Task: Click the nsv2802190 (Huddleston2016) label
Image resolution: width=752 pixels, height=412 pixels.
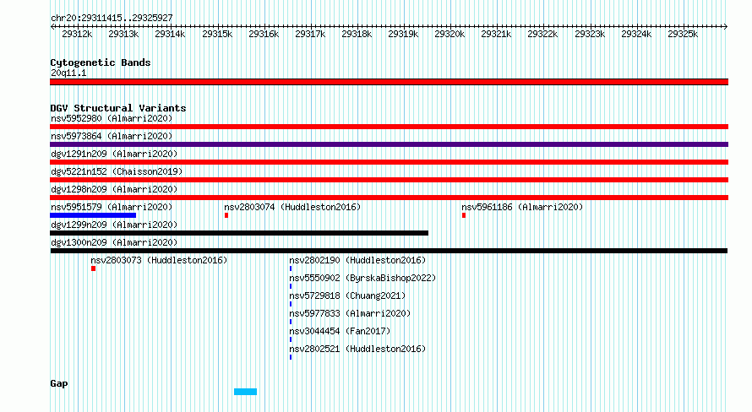Action: tap(357, 260)
